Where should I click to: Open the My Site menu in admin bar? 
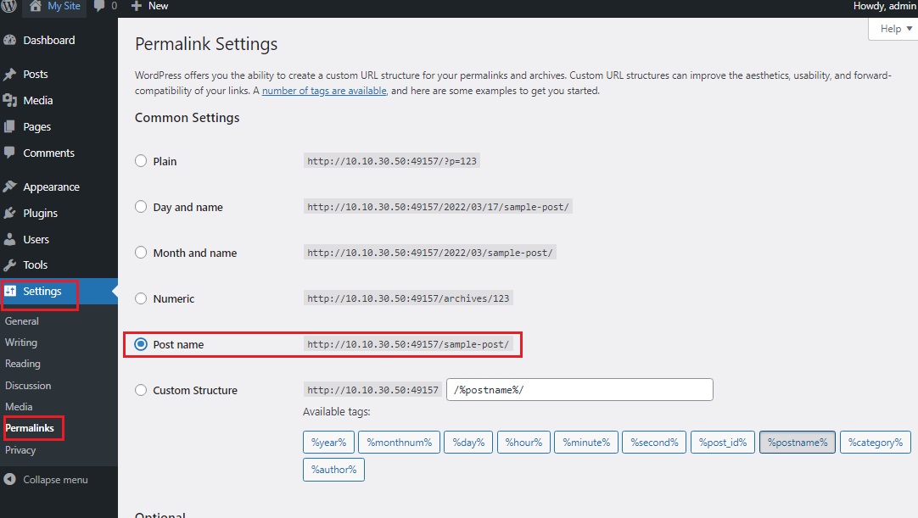pyautogui.click(x=64, y=6)
